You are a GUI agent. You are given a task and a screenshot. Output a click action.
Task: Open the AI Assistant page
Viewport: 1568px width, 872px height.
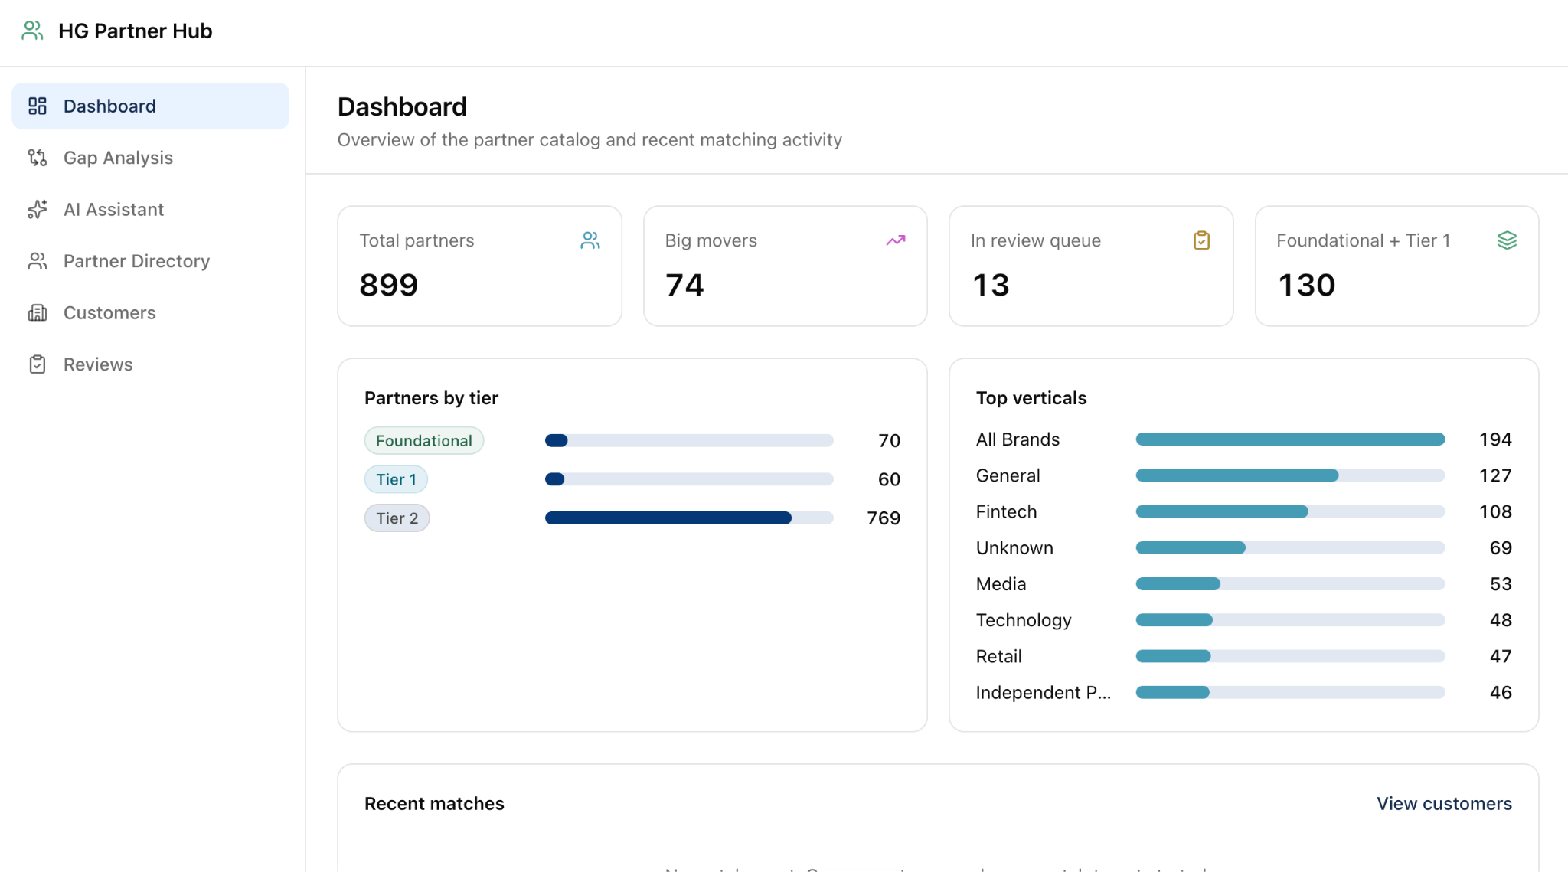pyautogui.click(x=150, y=209)
